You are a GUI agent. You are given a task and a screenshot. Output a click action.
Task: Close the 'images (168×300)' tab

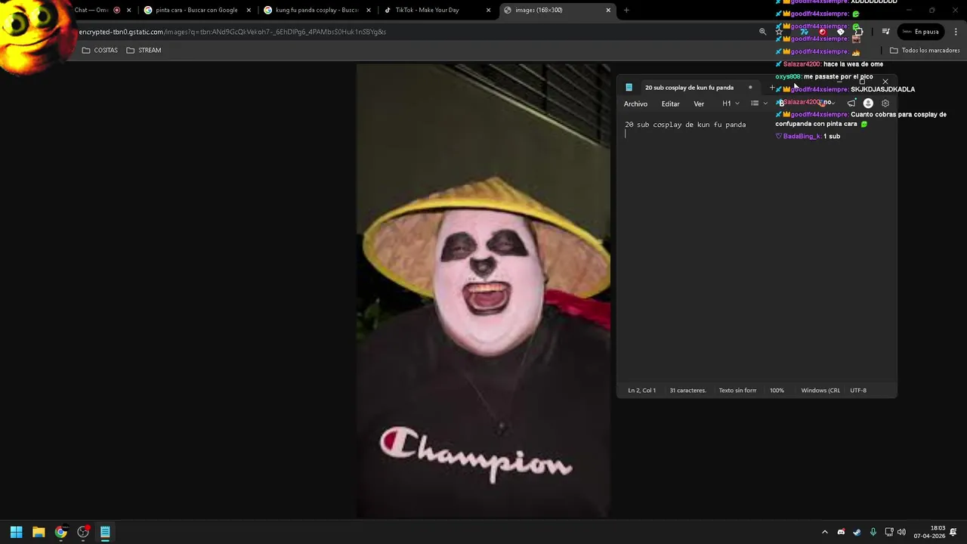click(608, 10)
